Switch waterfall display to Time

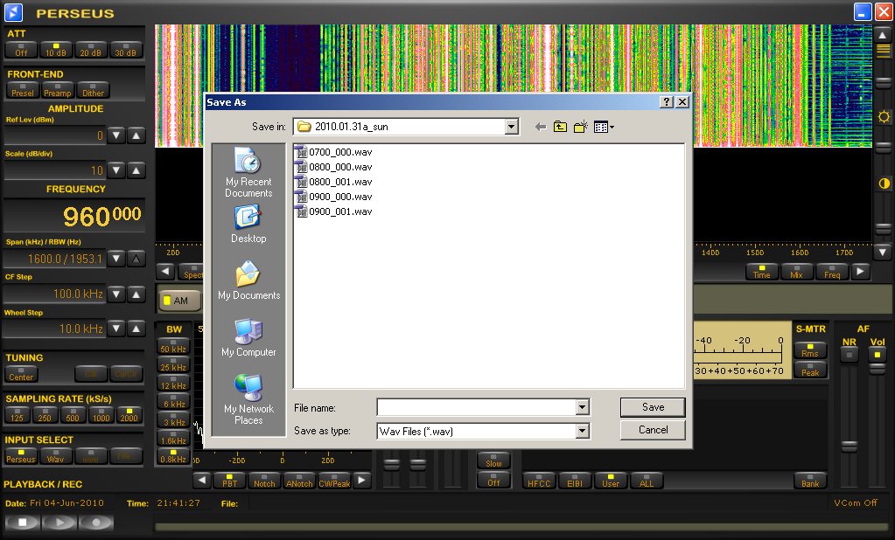click(x=761, y=272)
